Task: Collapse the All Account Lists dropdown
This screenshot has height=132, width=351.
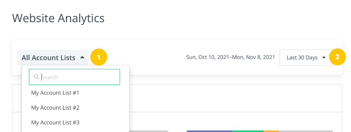Action: [x=53, y=58]
